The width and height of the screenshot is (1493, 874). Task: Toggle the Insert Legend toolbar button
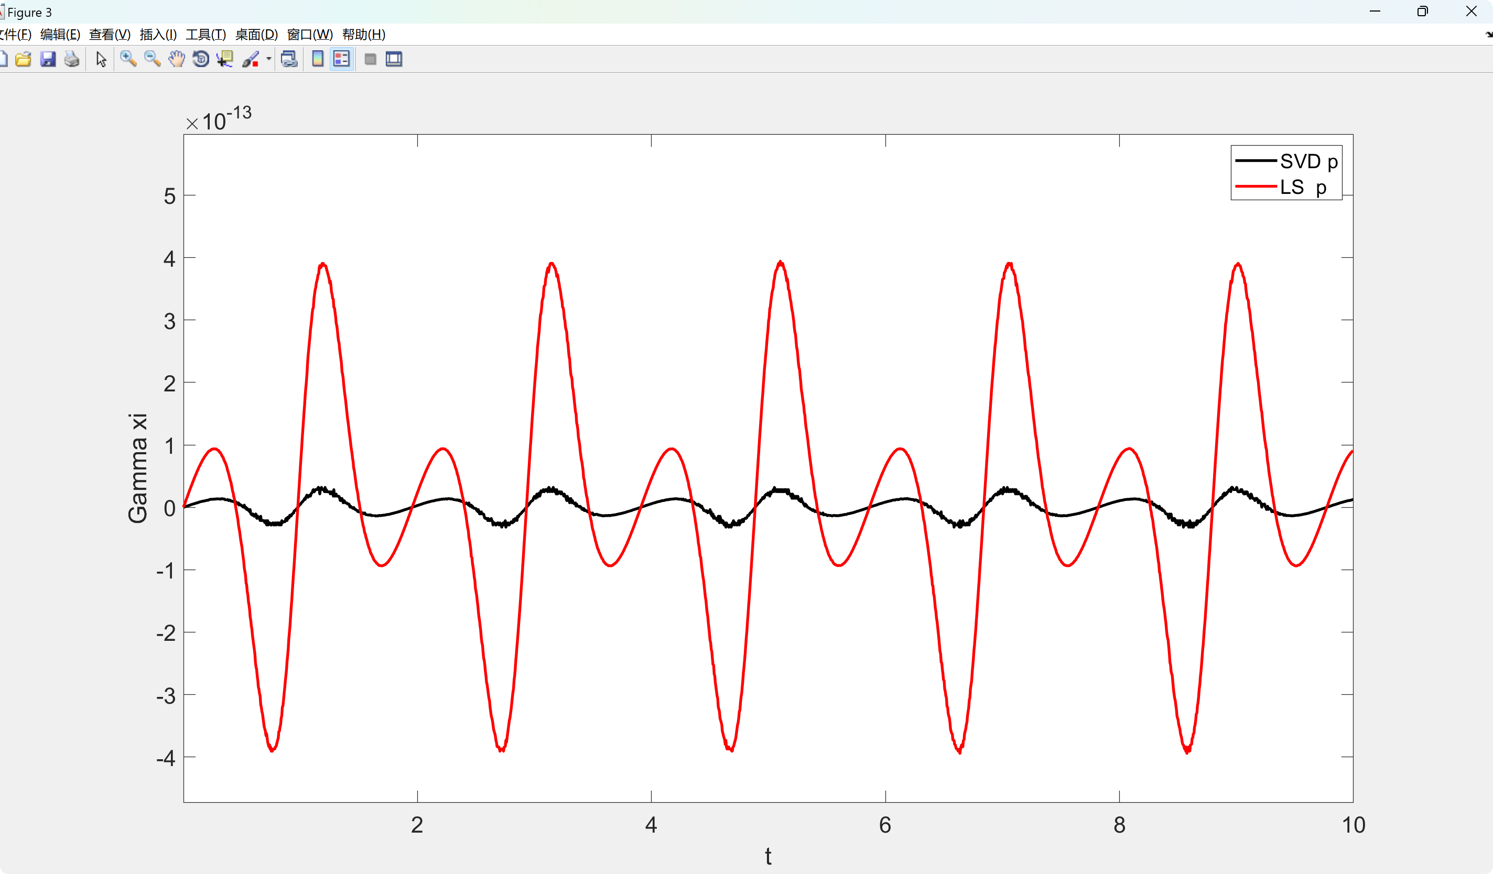coord(342,59)
